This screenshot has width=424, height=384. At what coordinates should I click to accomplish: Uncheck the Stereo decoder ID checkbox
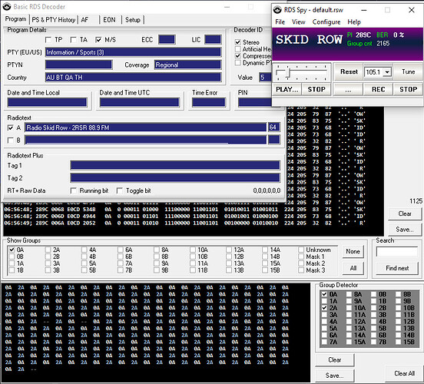[x=237, y=42]
